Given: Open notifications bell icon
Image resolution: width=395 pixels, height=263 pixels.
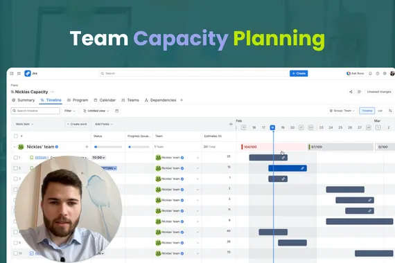Looking at the screenshot, I should point(370,73).
